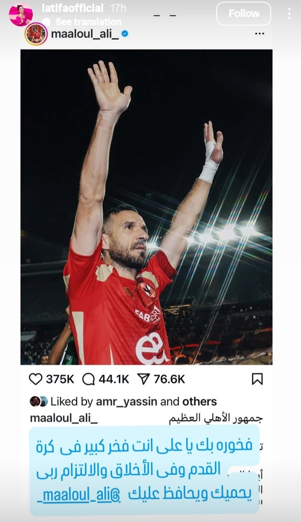Open the footballer photo post
Viewport: 301px width, 522px height.
(146, 207)
